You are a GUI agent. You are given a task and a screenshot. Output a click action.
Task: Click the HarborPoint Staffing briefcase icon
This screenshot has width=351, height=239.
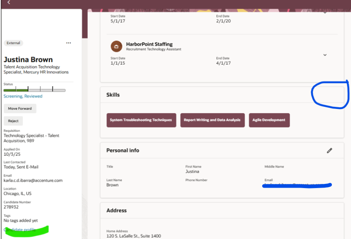pyautogui.click(x=116, y=46)
